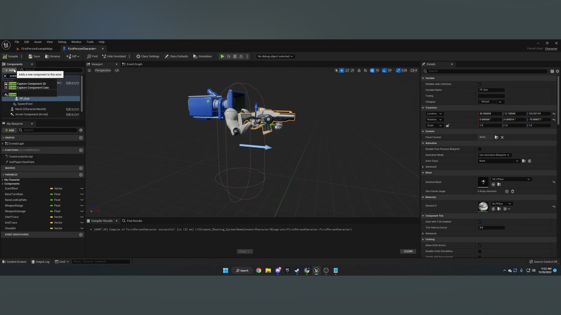The height and width of the screenshot is (315, 561).
Task: Switch to Find Results tab
Action: coord(132,221)
